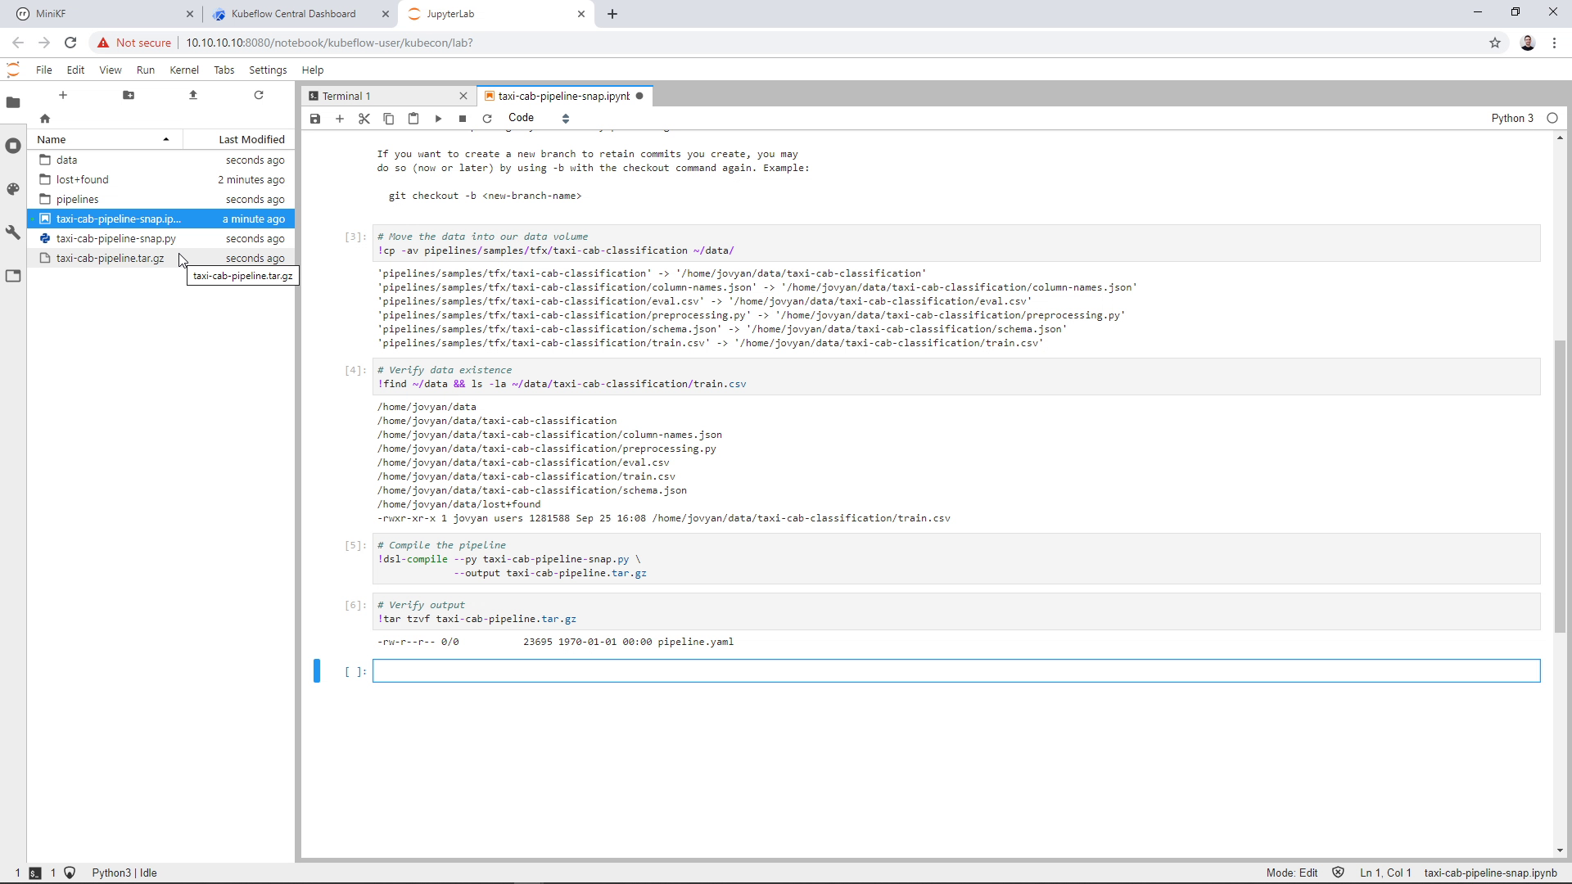Open the Kernel menu
Screen dimensions: 1572x884
coord(184,69)
